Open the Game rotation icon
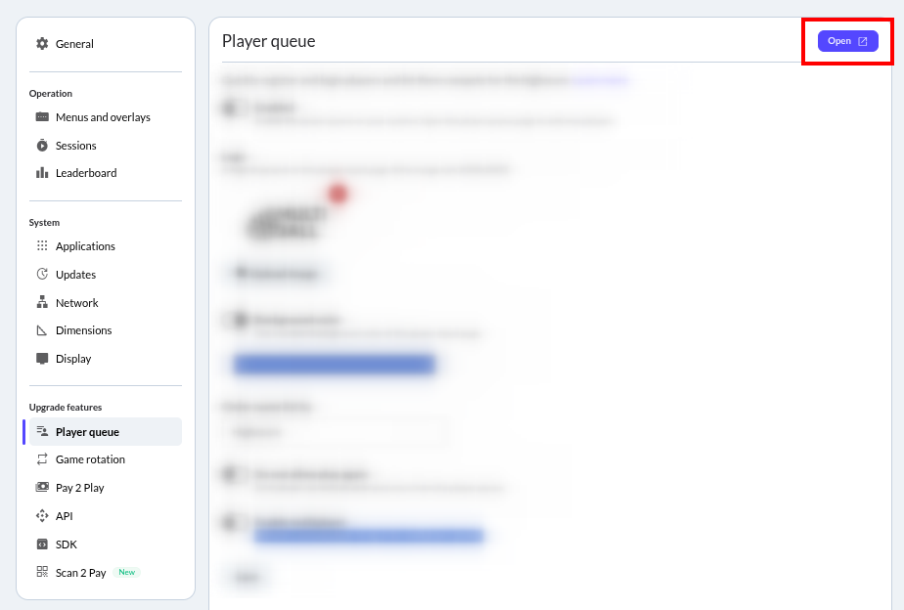The height and width of the screenshot is (610, 904). (42, 459)
